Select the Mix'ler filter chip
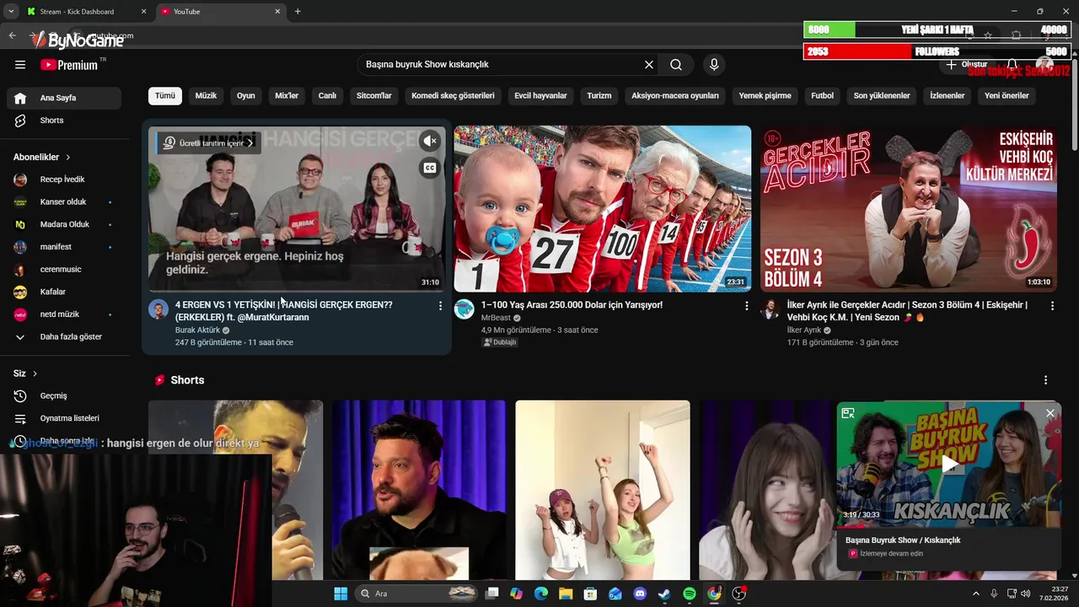The width and height of the screenshot is (1079, 607). coord(287,96)
